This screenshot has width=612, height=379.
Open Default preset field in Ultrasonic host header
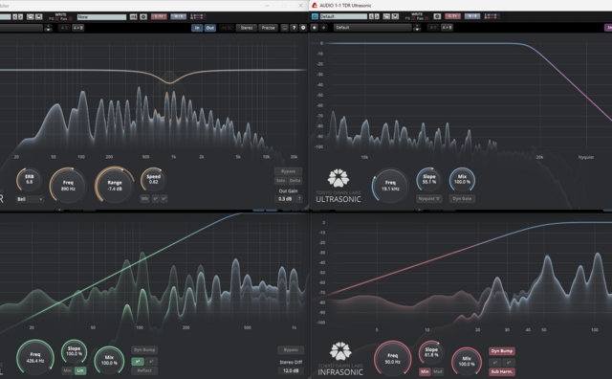point(343,16)
